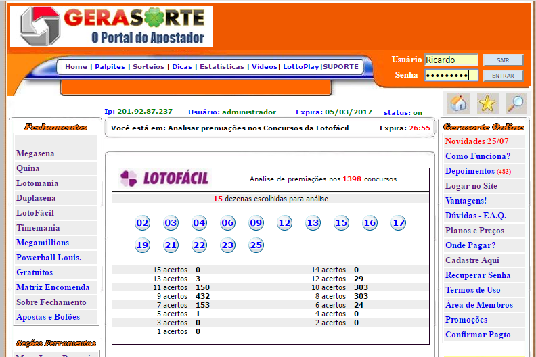This screenshot has height=357, width=536.
Task: Open LotoFácil sidebar link
Action: tap(35, 213)
